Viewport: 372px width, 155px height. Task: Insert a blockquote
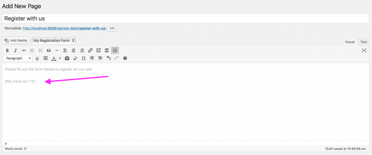pyautogui.click(x=49, y=50)
